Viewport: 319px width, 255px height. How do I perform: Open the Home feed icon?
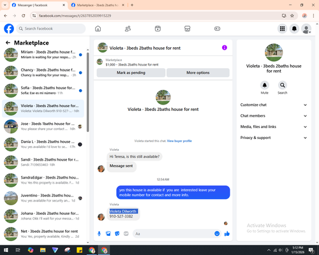click(x=98, y=29)
